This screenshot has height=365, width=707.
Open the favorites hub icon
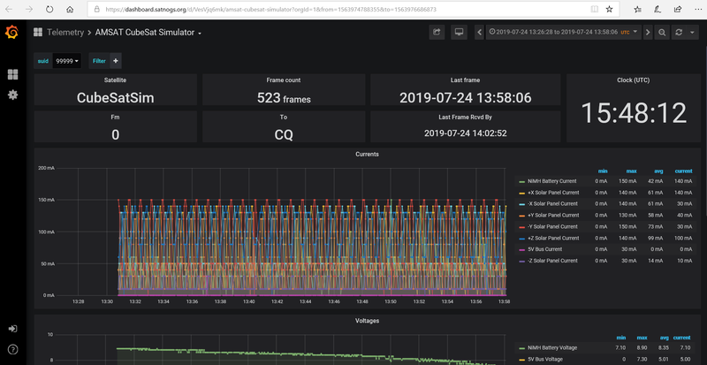coord(637,9)
